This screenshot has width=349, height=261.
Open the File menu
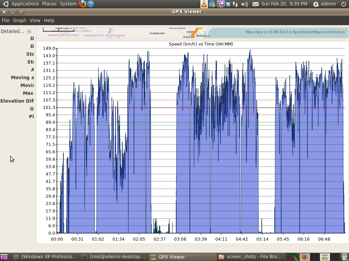click(x=5, y=20)
